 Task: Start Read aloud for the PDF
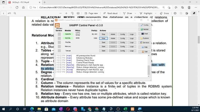[110, 13]
